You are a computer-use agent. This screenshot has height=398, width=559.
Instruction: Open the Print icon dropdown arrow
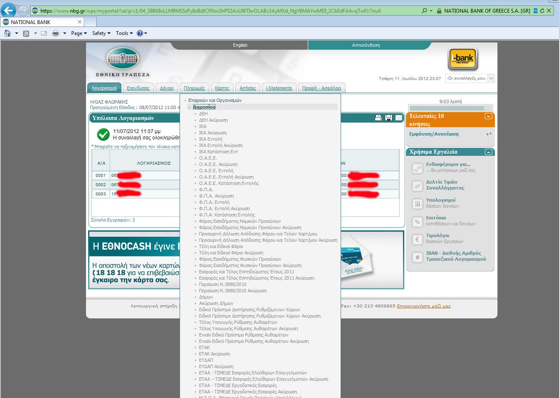pos(64,33)
